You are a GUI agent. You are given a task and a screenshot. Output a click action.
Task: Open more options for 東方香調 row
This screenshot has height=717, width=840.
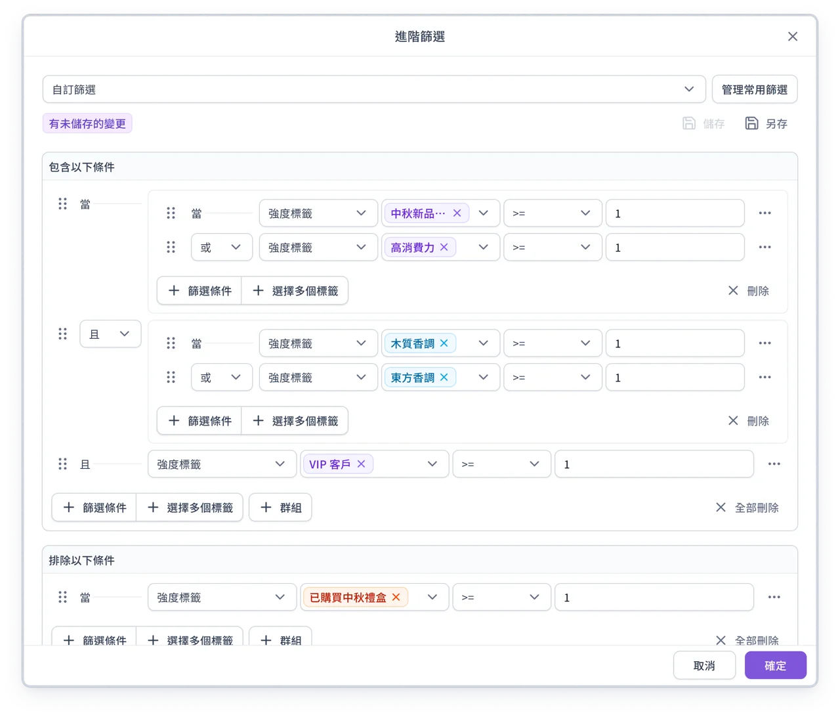point(765,378)
